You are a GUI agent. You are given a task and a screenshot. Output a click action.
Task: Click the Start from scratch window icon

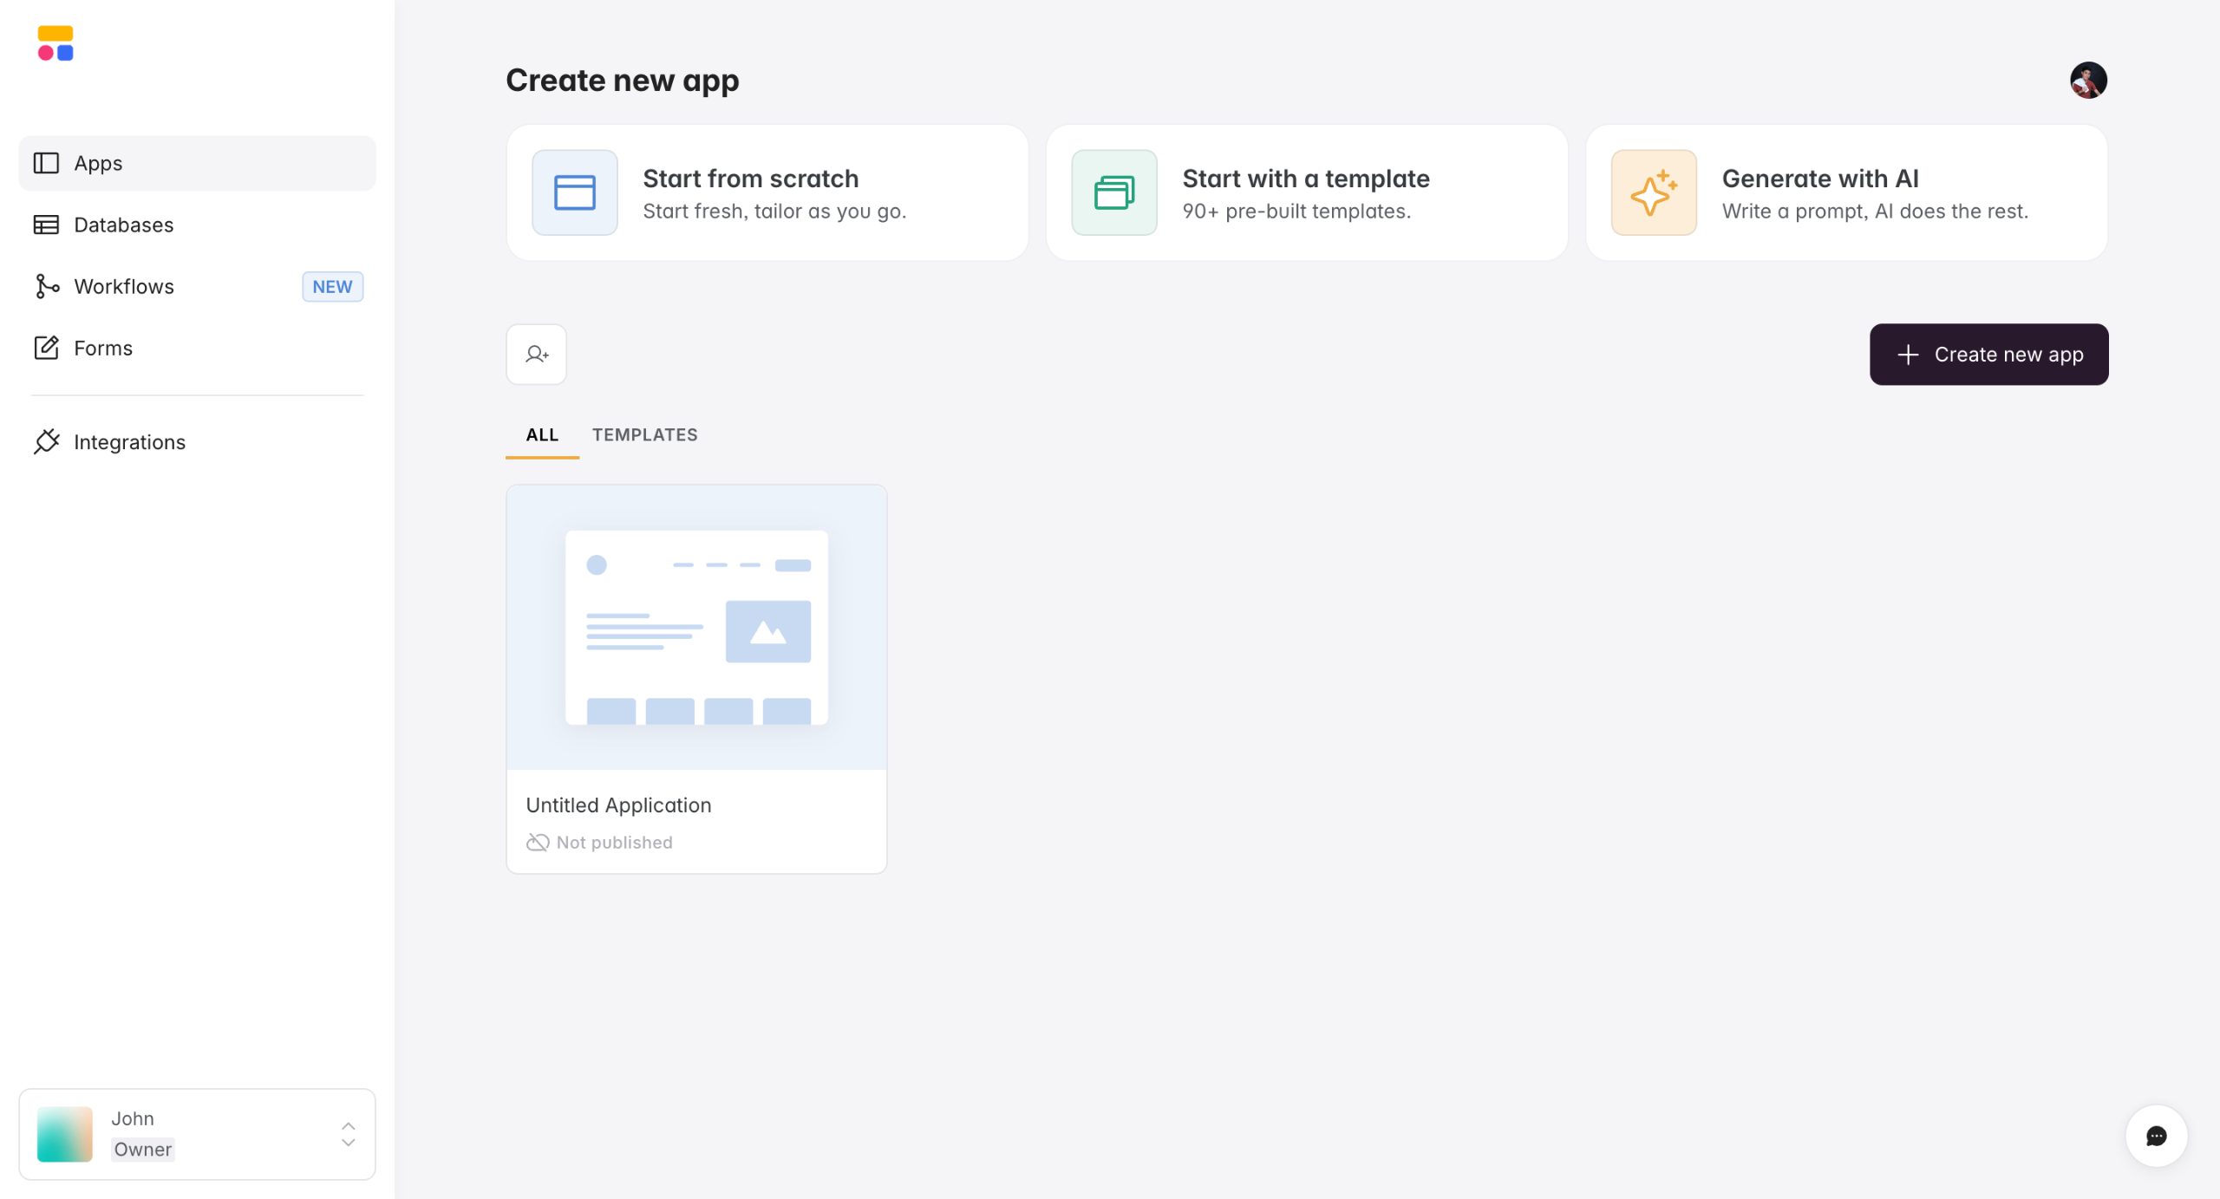pos(574,192)
